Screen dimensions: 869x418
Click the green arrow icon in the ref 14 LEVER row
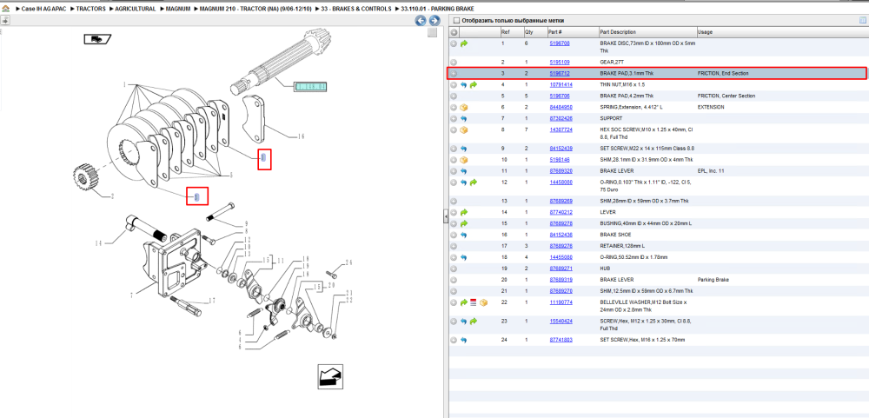(x=464, y=212)
